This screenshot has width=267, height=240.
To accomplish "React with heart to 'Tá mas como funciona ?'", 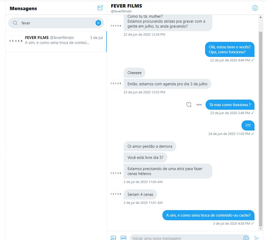I will (189, 105).
